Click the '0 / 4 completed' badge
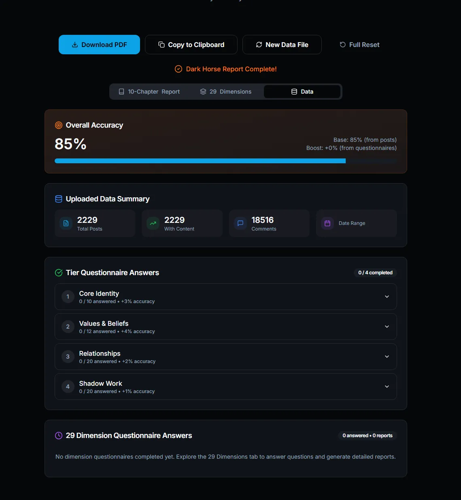This screenshot has height=500, width=461. [375, 273]
